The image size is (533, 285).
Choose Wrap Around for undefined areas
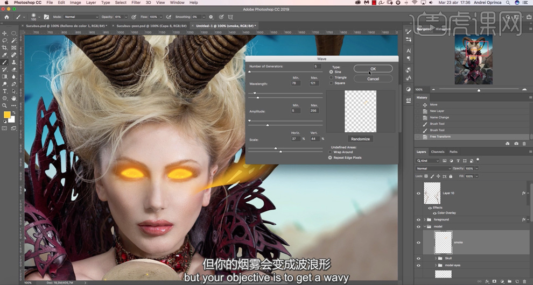(x=331, y=152)
